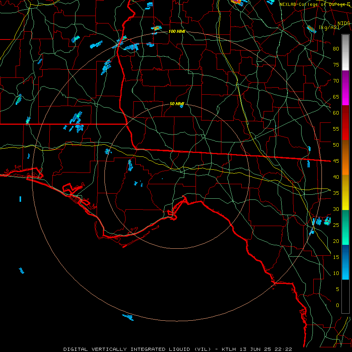Click the 50 value on the color scale
Viewport: 352px width, 352px height.
click(x=336, y=145)
